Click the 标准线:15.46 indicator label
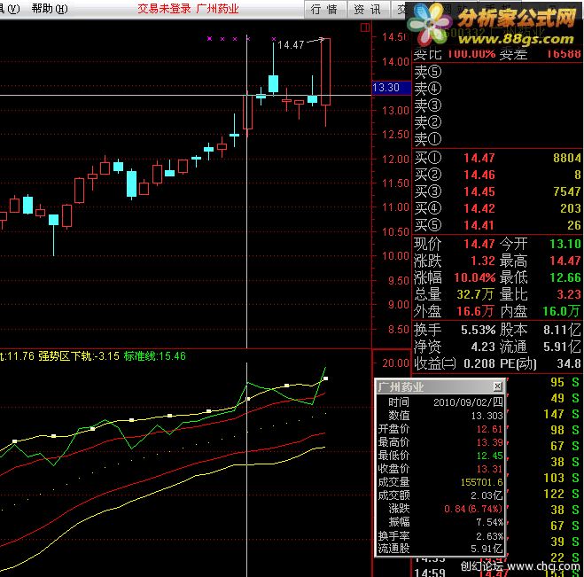The width and height of the screenshot is (584, 577). [x=154, y=356]
